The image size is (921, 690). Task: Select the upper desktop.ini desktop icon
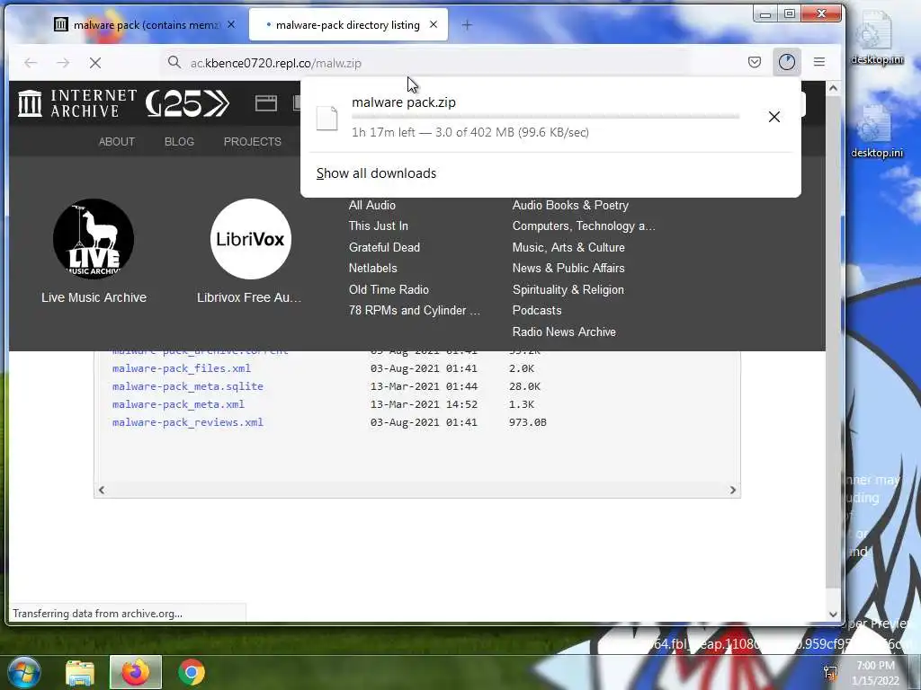tap(877, 39)
